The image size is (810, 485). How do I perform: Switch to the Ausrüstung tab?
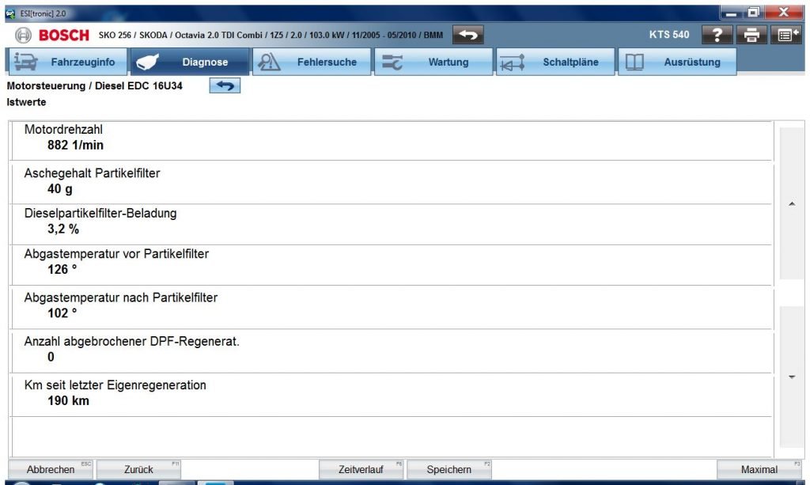pos(676,62)
